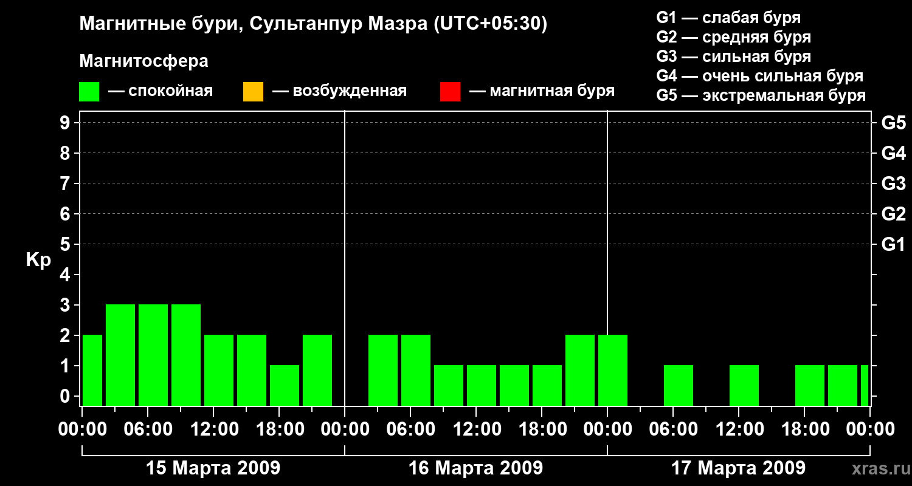Click the 12:00 time label for 17 Марта
Viewport: 912px width, 486px height.
pos(739,430)
